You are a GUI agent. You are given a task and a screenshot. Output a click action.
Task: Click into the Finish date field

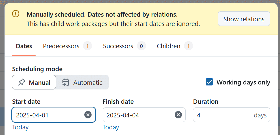click(x=137, y=115)
